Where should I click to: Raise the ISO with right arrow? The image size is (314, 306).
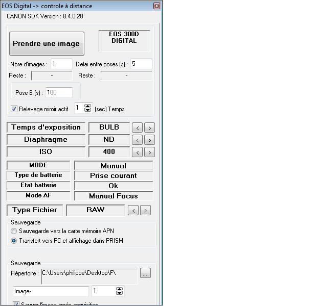pyautogui.click(x=149, y=152)
